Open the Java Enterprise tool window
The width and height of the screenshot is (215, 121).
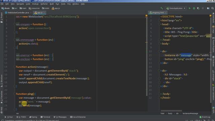coord(78,117)
